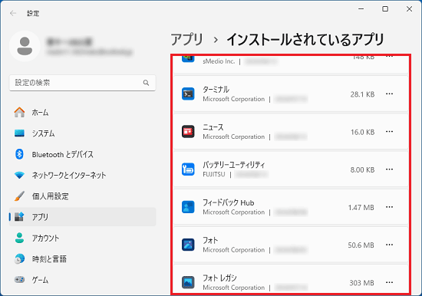
Task: Open more options for フォト レガシ
Action: coord(389,282)
